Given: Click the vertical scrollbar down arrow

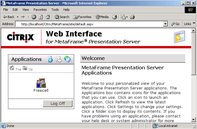Looking at the screenshot, I should click(194, 120).
